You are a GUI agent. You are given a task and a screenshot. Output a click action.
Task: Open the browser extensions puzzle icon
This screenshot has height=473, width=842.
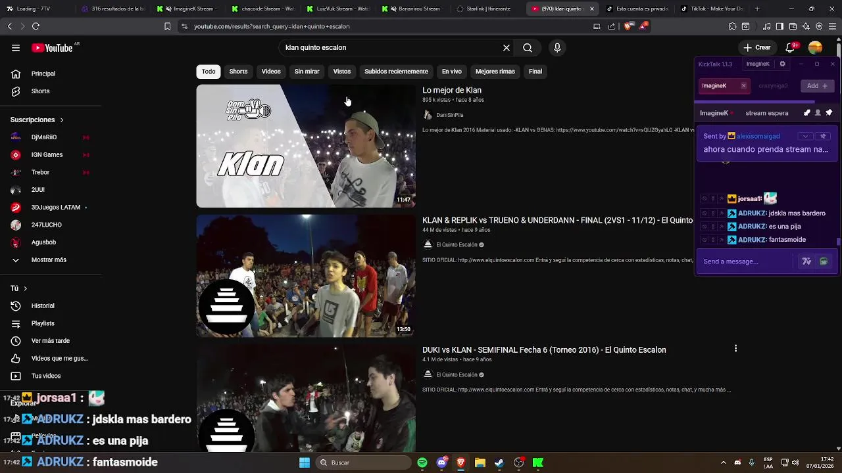732,26
